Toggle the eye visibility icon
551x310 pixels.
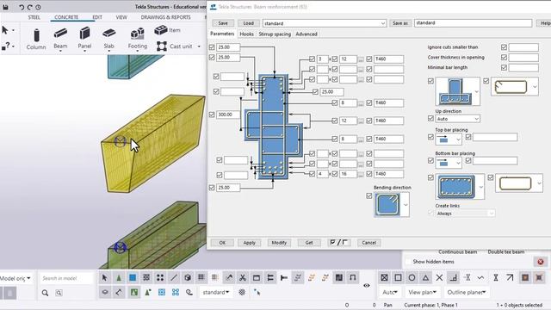[366, 285]
